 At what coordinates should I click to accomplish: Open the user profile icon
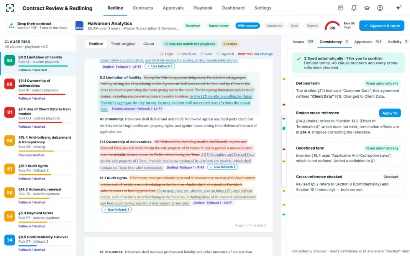pos(380,8)
